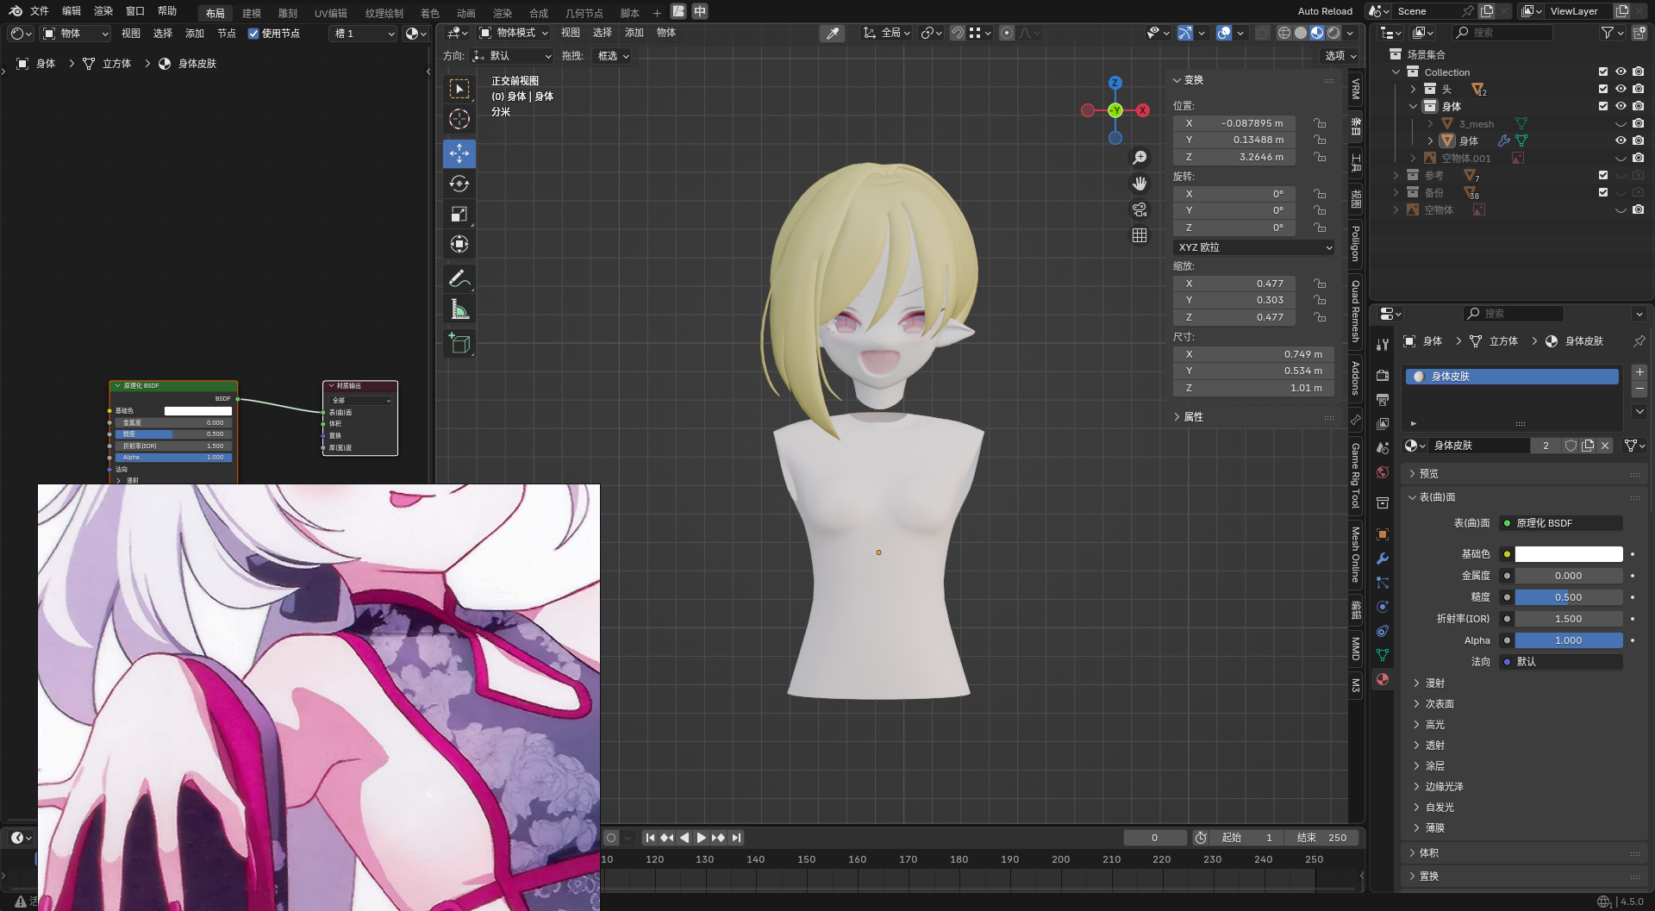1655x911 pixels.
Task: Select the Rotate tool
Action: pyautogui.click(x=459, y=184)
